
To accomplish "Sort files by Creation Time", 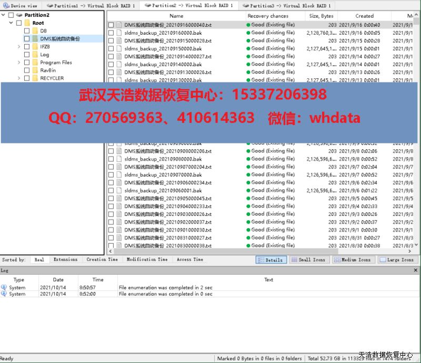I will [102, 260].
